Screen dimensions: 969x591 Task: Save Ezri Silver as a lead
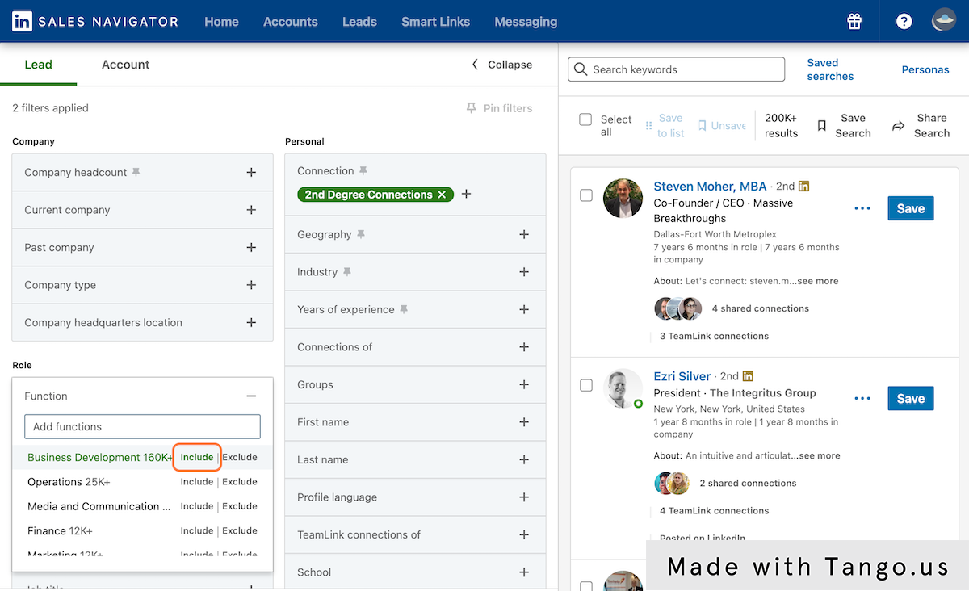coord(911,398)
